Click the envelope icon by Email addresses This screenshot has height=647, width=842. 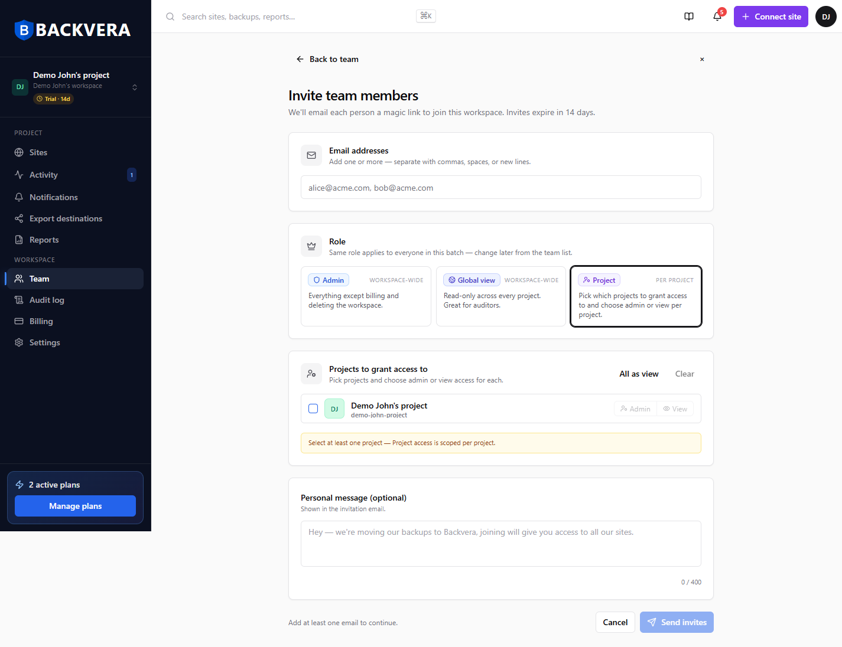coord(311,155)
